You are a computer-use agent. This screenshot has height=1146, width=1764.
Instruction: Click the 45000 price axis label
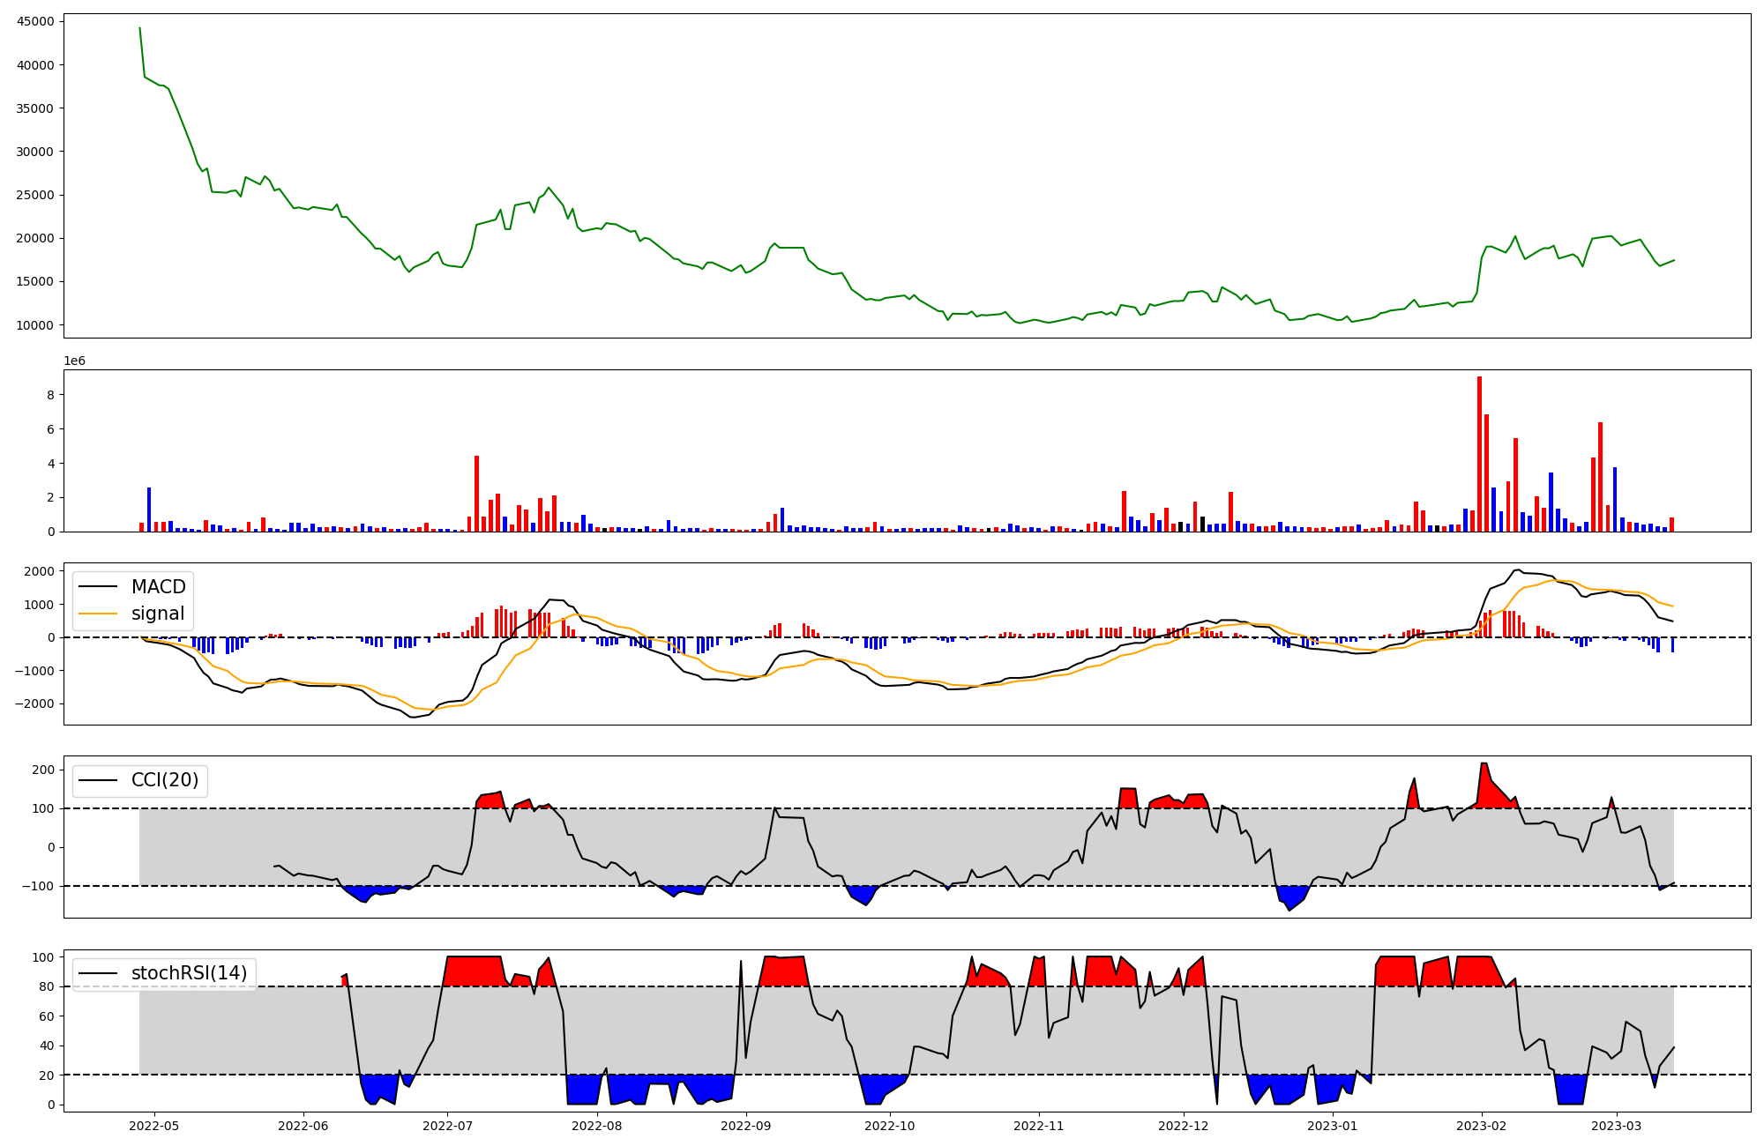[x=35, y=21]
